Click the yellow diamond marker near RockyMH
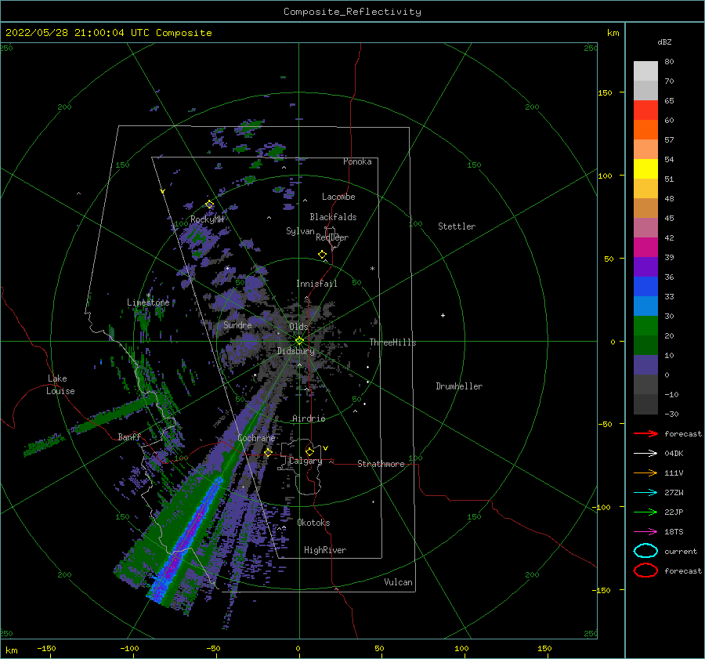 pos(209,205)
